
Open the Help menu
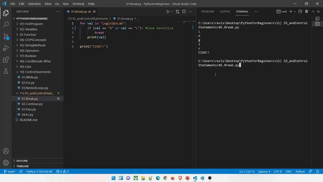point(91,4)
